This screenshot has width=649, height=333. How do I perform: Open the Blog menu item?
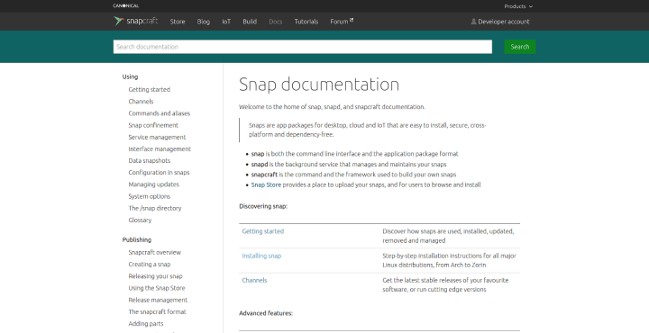point(203,22)
